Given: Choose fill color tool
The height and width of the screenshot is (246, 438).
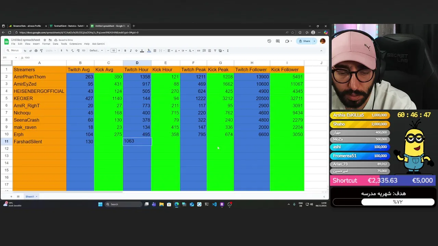Looking at the screenshot, I should tap(149, 51).
